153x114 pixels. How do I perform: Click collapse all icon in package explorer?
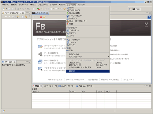click(x=23, y=17)
